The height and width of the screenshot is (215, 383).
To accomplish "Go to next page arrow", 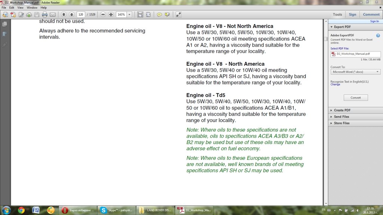I will [71, 15].
